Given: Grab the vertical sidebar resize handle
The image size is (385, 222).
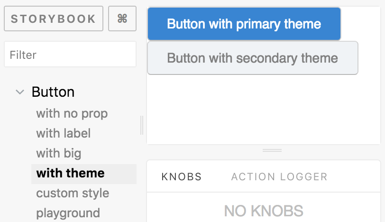Looking at the screenshot, I should tap(142, 125).
